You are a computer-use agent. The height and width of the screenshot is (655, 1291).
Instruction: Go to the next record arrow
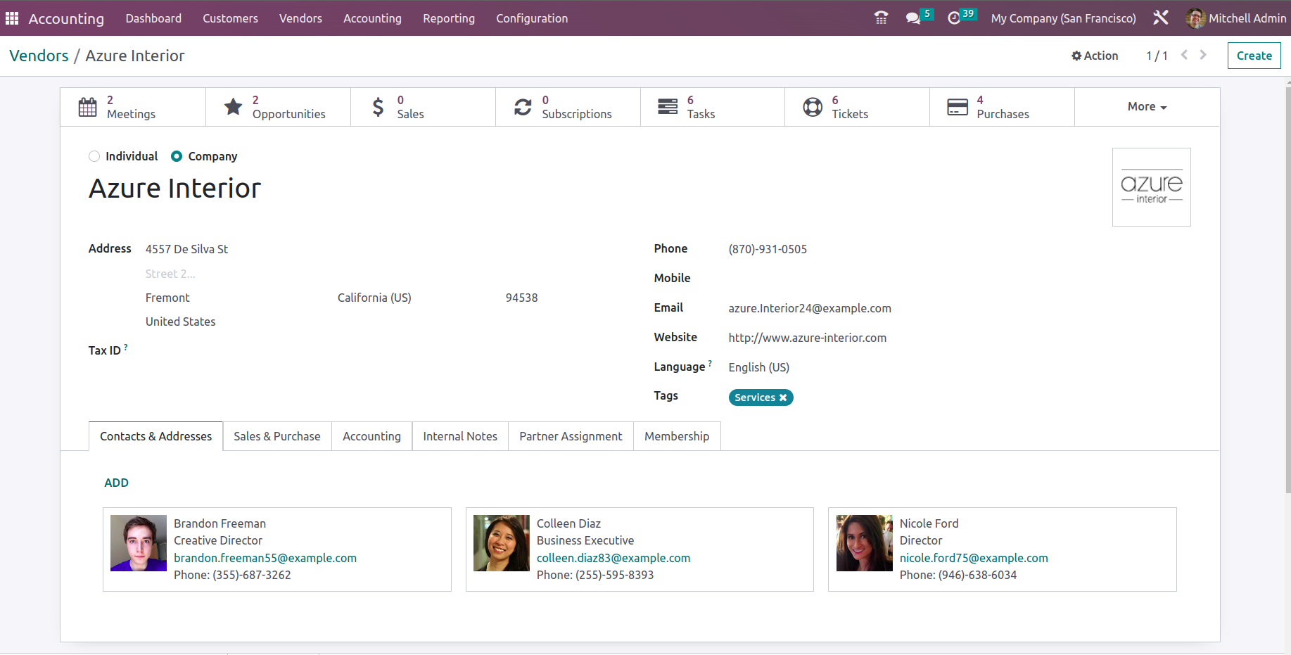pos(1203,55)
